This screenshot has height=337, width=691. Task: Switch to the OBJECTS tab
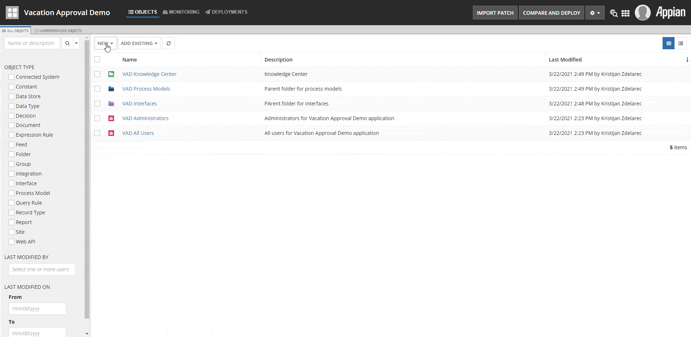(x=143, y=12)
